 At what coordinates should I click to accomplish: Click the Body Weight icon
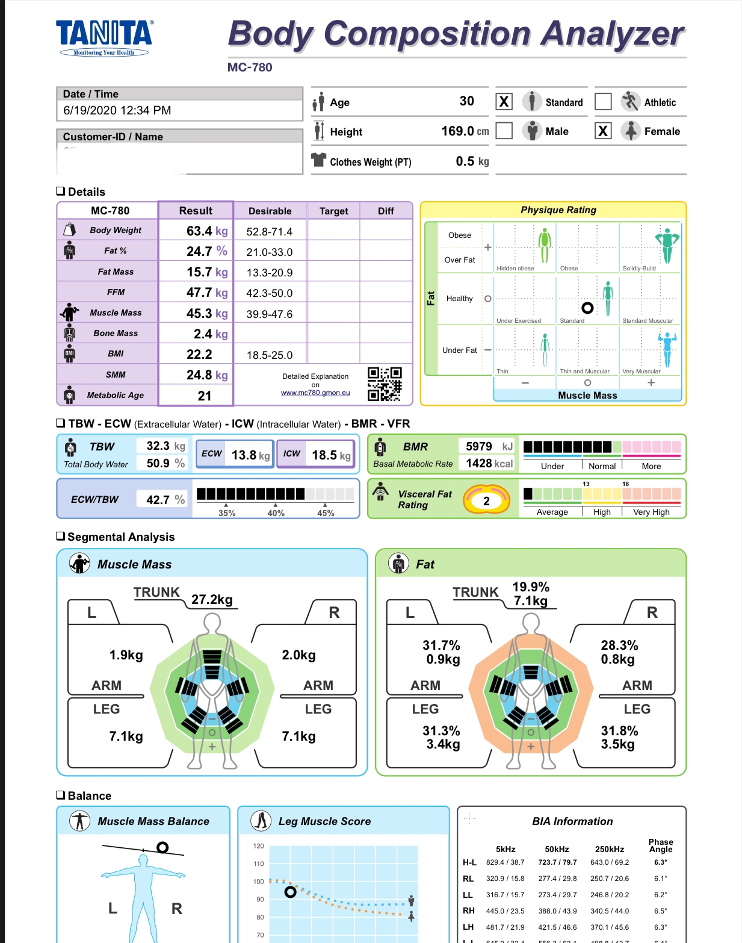[x=70, y=229]
